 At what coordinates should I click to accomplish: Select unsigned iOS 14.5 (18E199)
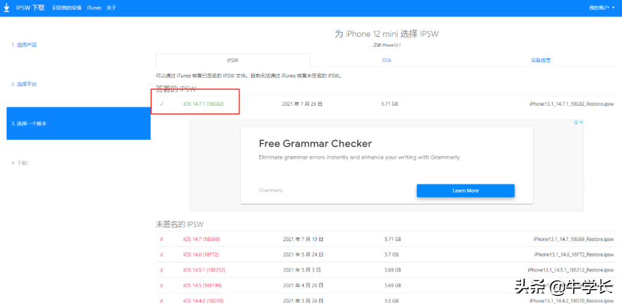click(202, 286)
